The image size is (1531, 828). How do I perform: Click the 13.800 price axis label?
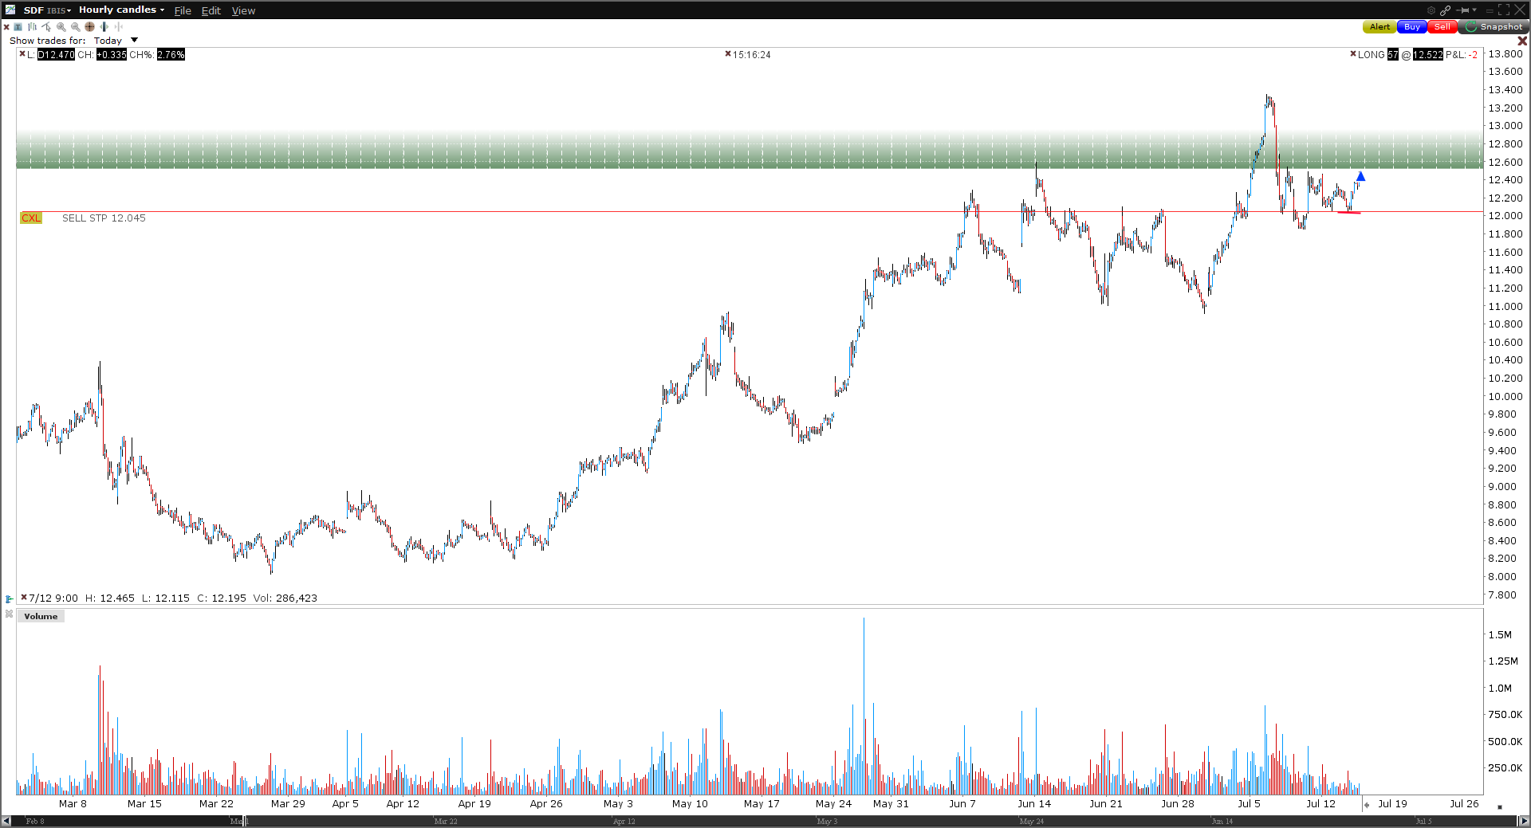pyautogui.click(x=1505, y=54)
